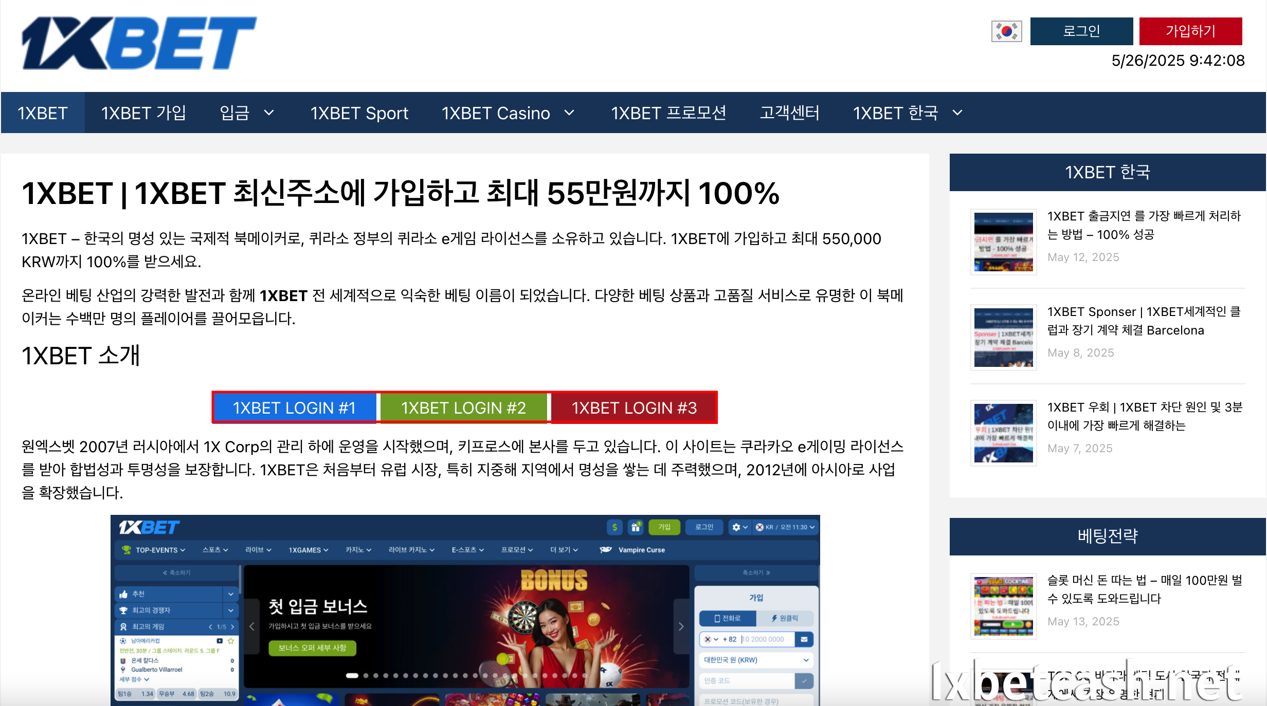Click the May 13, 2025 date
Screen dimensions: 1267x706
coord(1083,621)
